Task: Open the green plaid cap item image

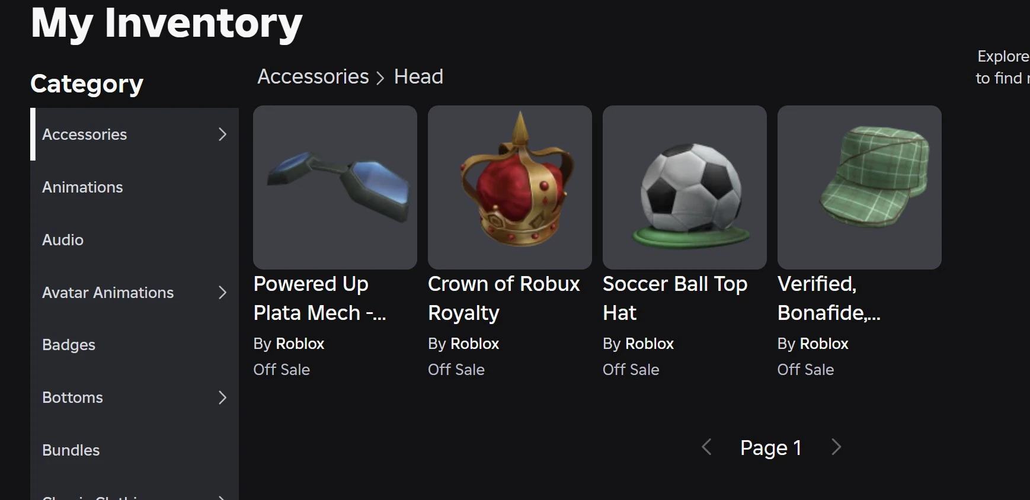Action: pos(859,187)
